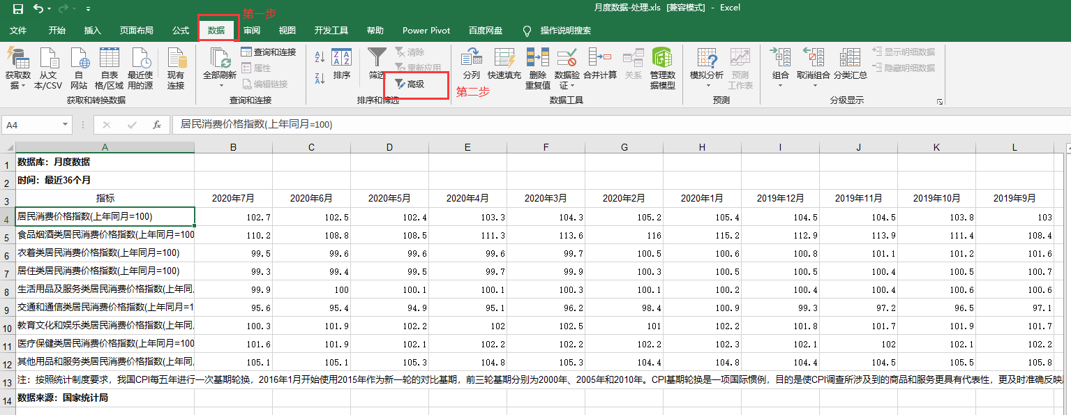Sort ascending with A-to-Z icon

point(320,56)
